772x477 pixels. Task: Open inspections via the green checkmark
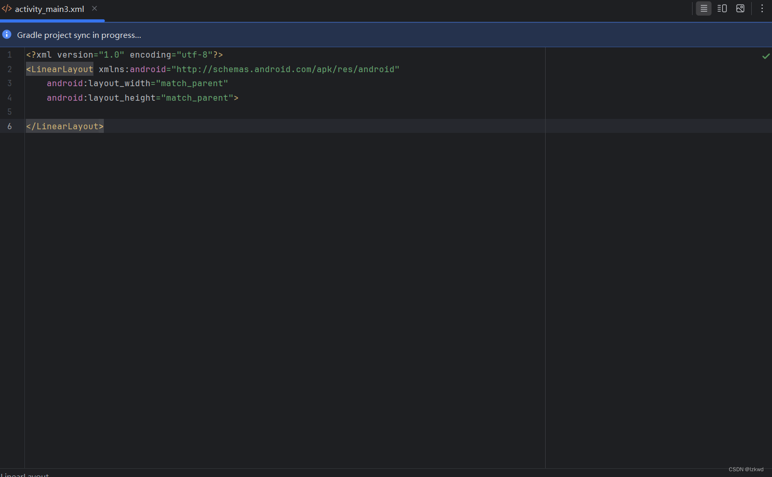(x=765, y=56)
